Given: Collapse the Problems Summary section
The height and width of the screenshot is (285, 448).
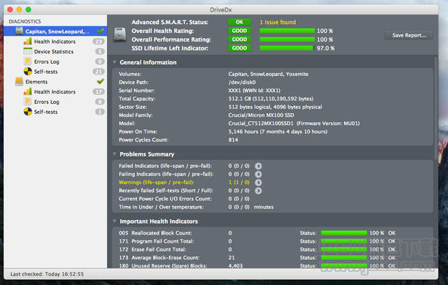Looking at the screenshot, I should (x=114, y=154).
